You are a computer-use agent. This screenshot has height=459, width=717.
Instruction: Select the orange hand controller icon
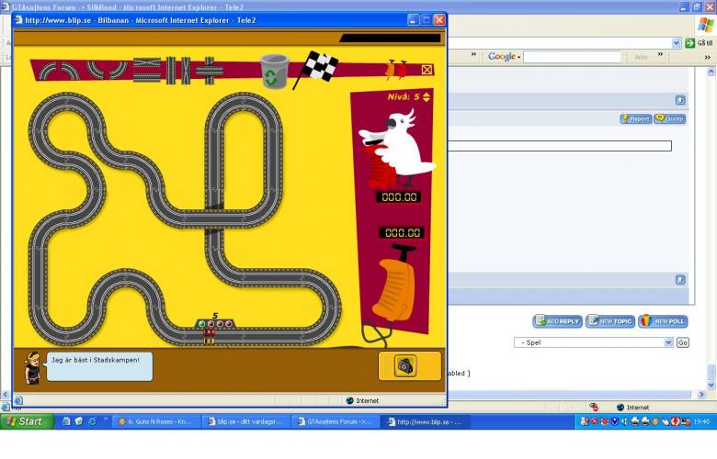pyautogui.click(x=390, y=69)
